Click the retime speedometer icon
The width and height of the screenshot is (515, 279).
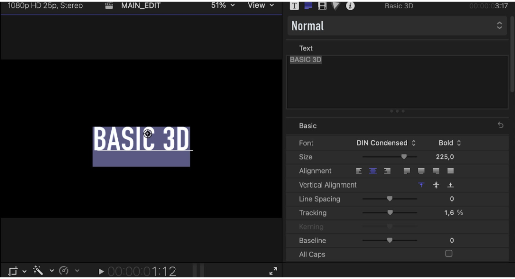64,271
